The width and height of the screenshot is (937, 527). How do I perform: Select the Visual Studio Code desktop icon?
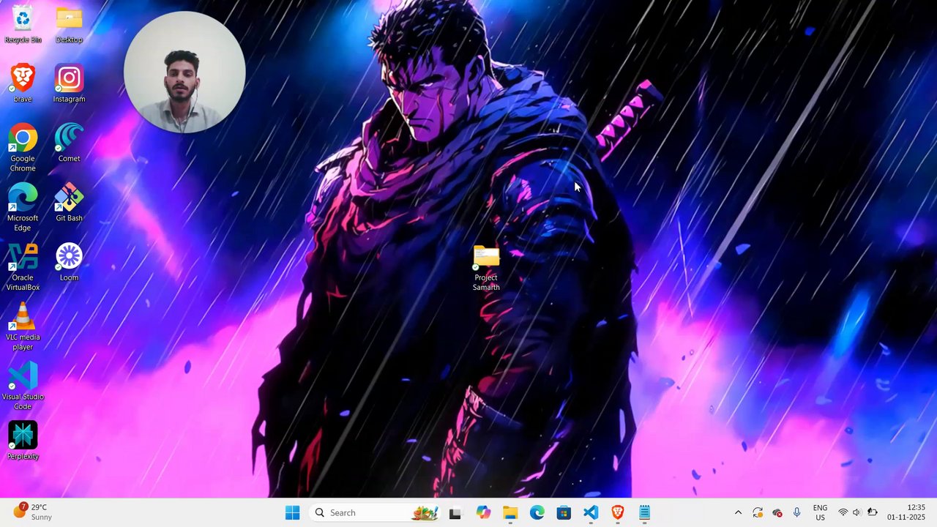(x=23, y=386)
